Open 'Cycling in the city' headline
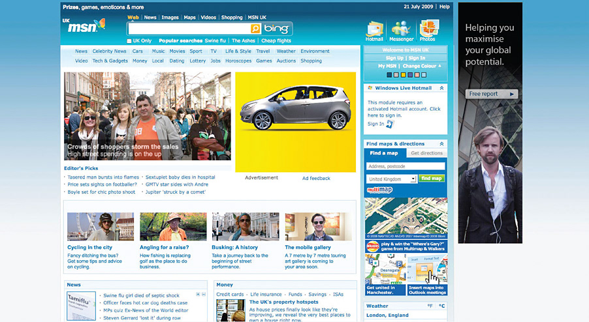 89,248
